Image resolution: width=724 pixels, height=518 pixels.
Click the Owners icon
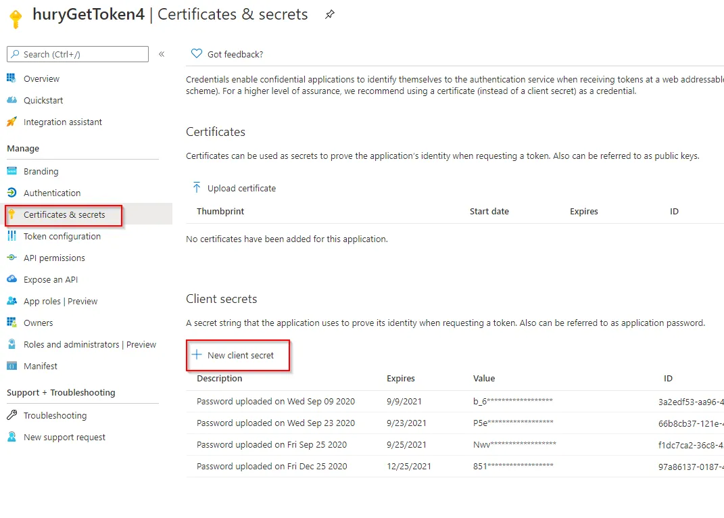(11, 322)
